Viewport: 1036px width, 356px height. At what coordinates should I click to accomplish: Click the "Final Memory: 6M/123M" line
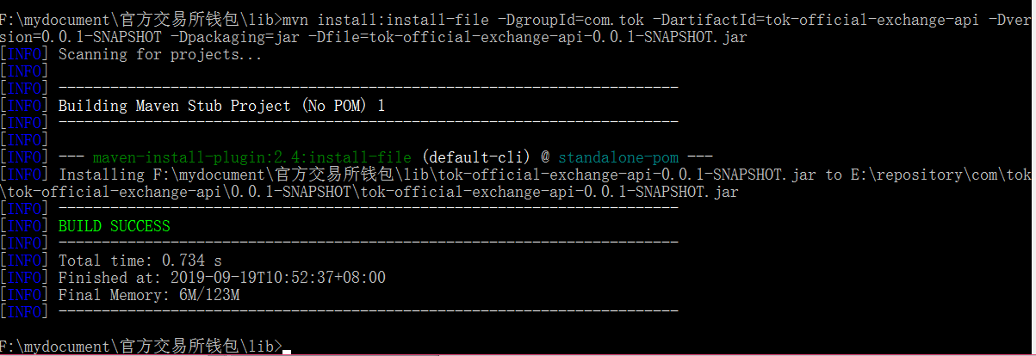(148, 295)
